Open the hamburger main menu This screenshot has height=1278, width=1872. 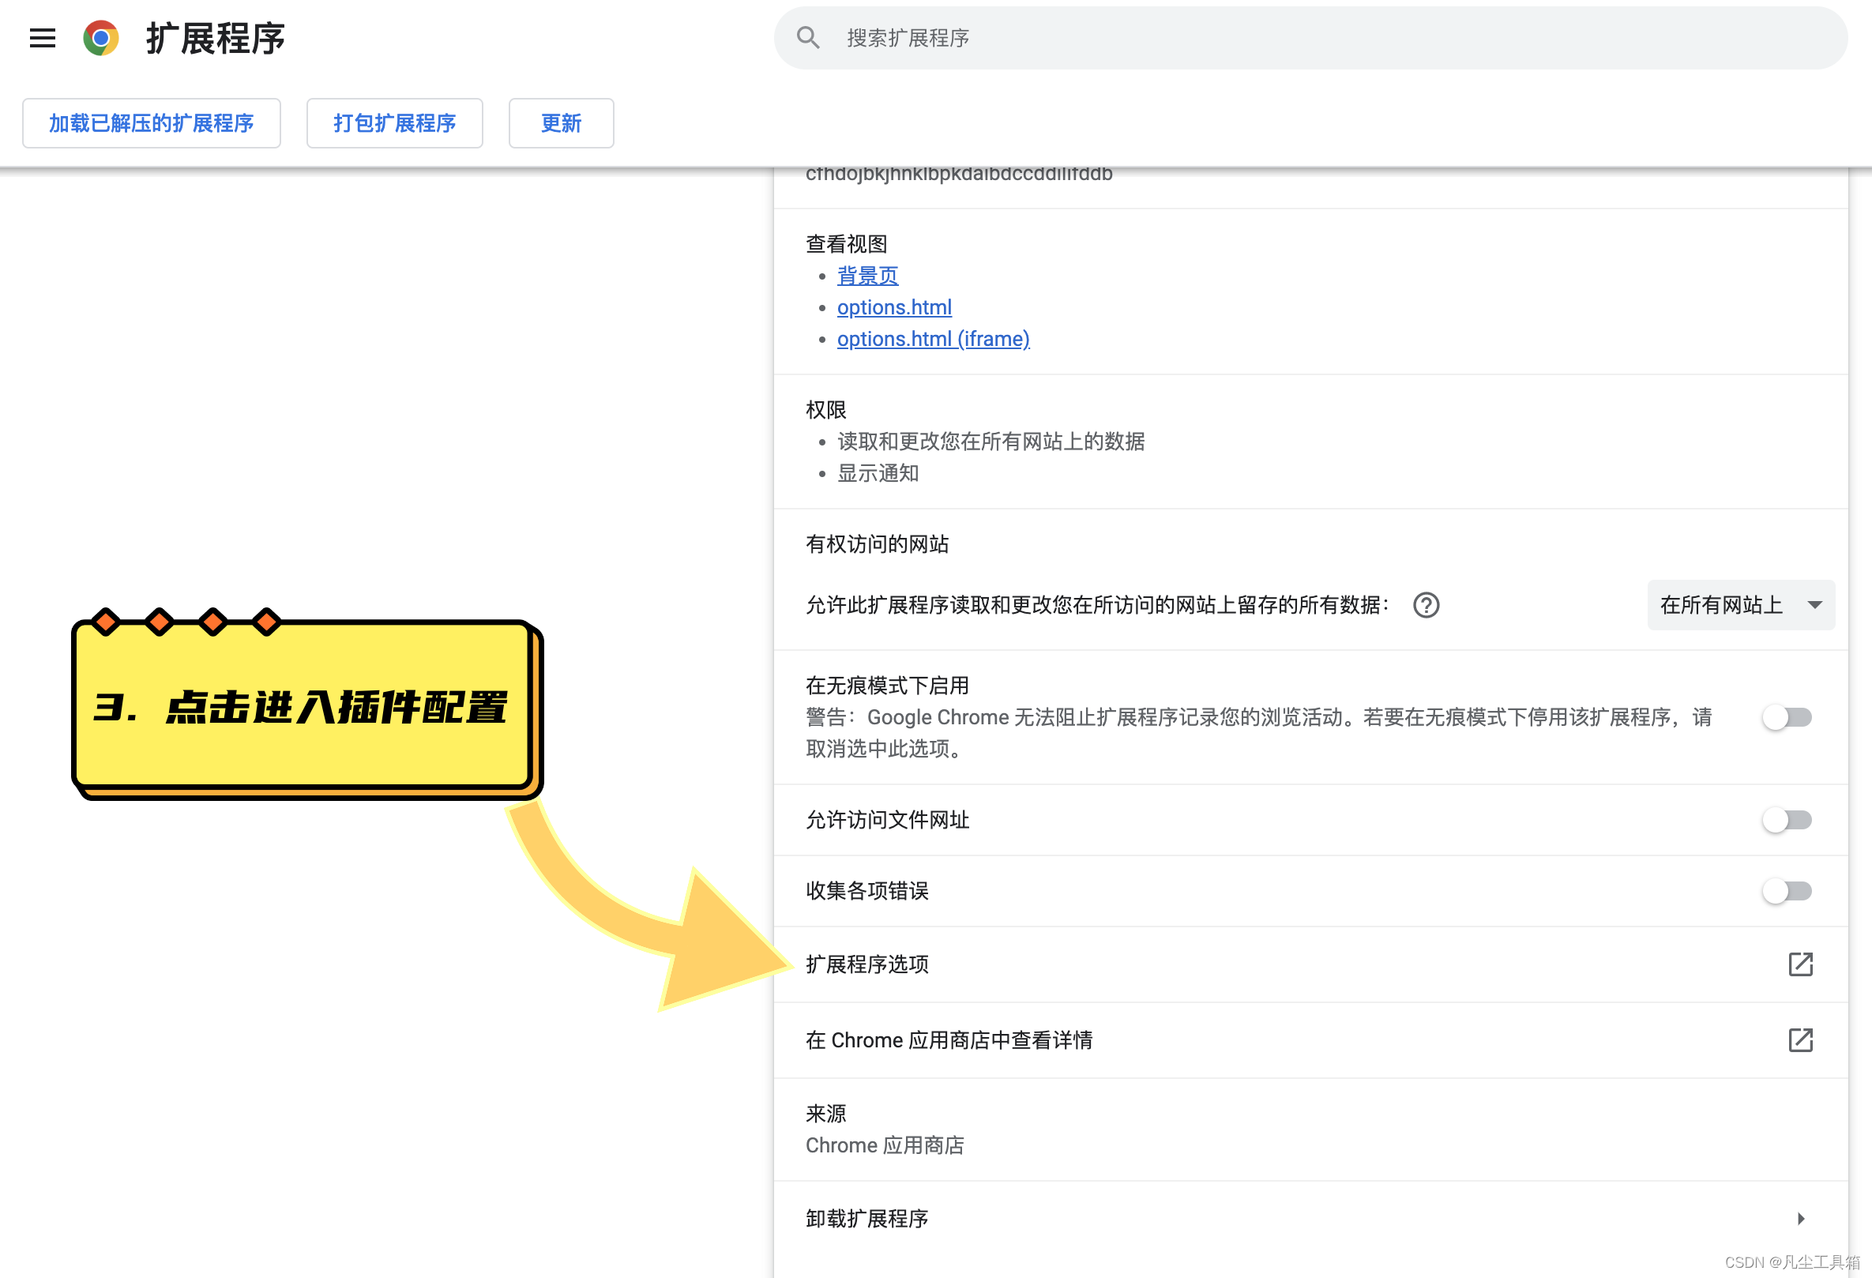42,38
